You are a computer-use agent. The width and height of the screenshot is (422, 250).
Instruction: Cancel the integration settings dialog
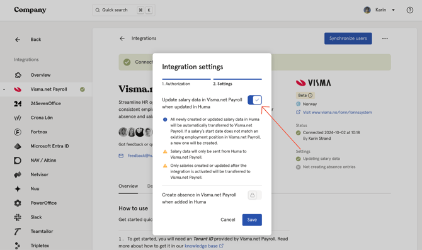(x=227, y=220)
